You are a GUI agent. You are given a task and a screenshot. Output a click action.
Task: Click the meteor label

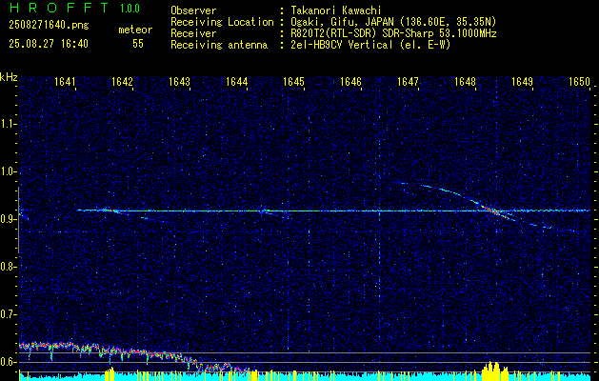pyautogui.click(x=135, y=30)
